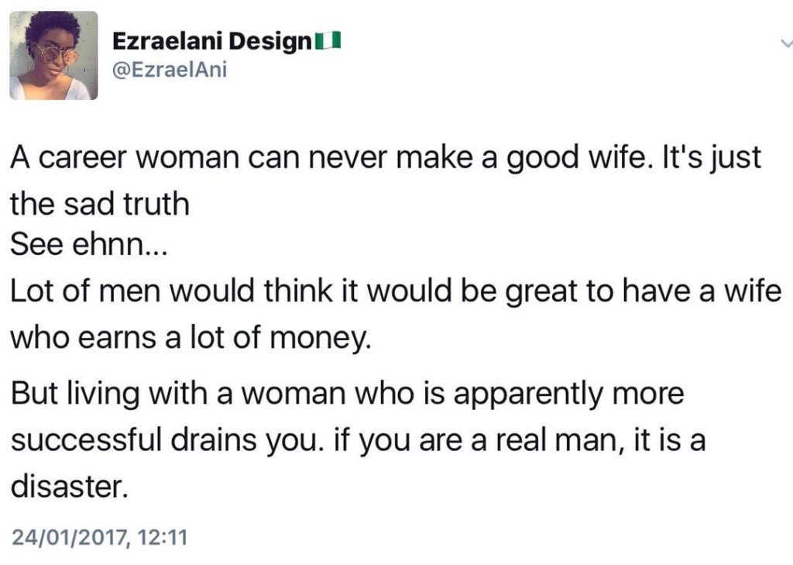Click the profile avatar photo
793x565 pixels.
coord(53,55)
